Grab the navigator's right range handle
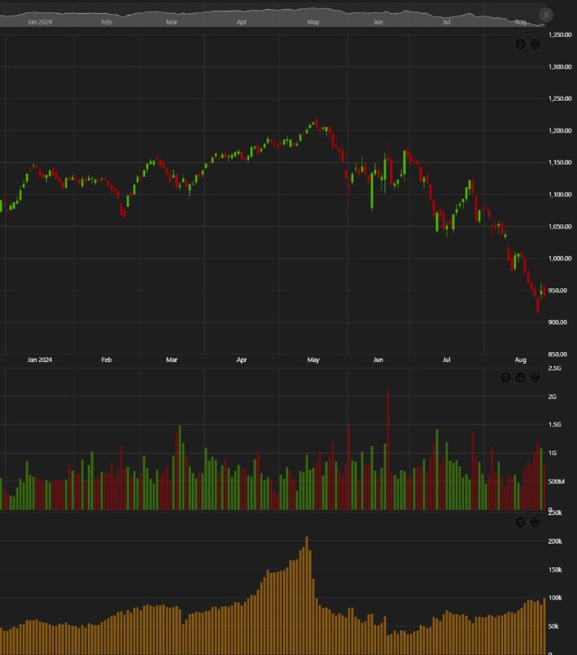 547,14
